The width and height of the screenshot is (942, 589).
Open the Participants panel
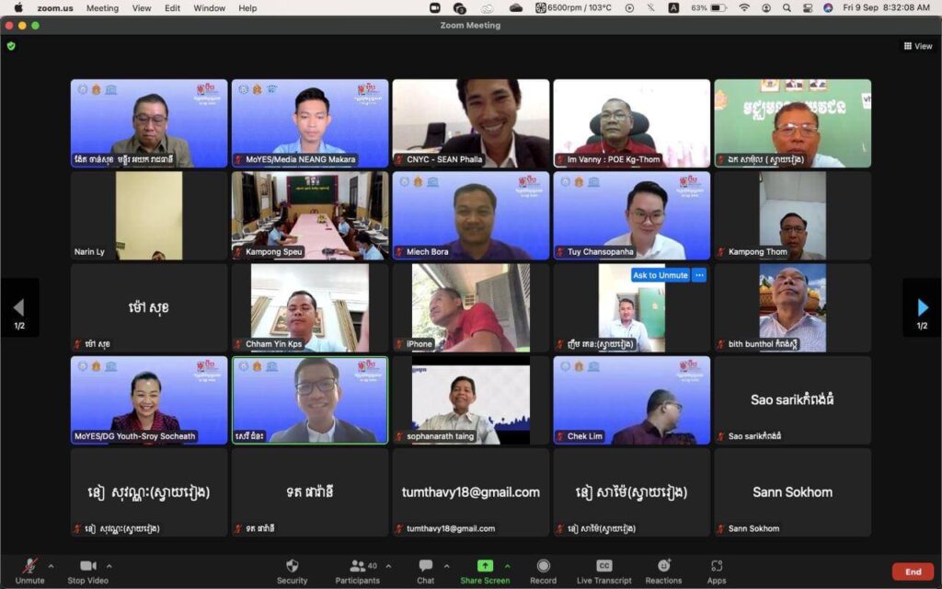tap(357, 566)
